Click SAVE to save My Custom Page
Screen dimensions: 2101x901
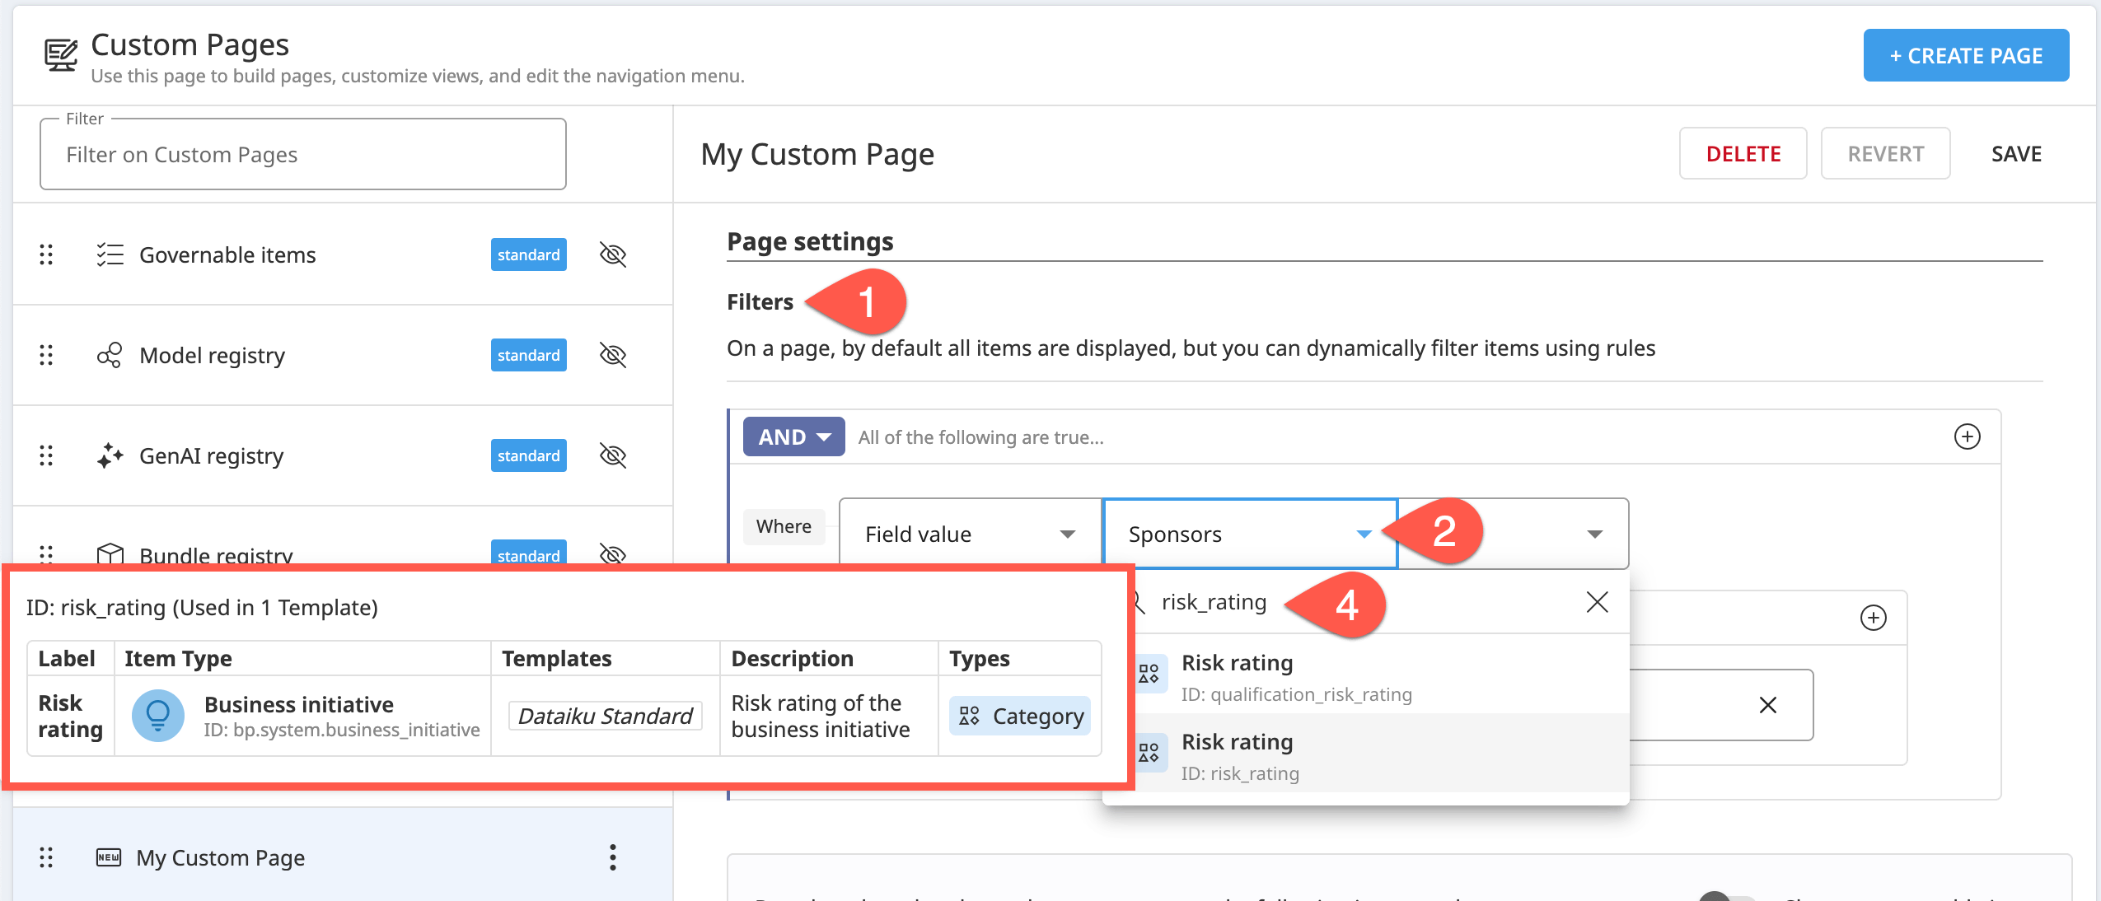[2014, 153]
